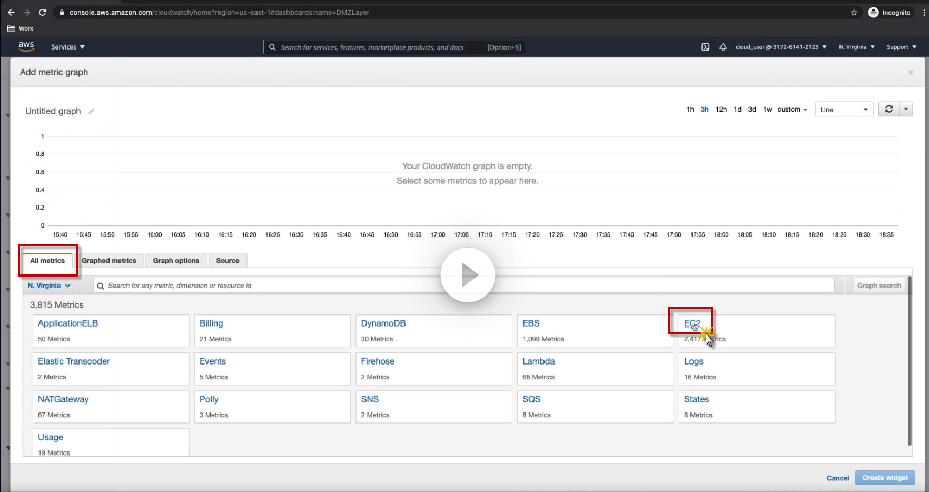Switch to the Graphed metrics tab
Image resolution: width=929 pixels, height=492 pixels.
tap(109, 261)
